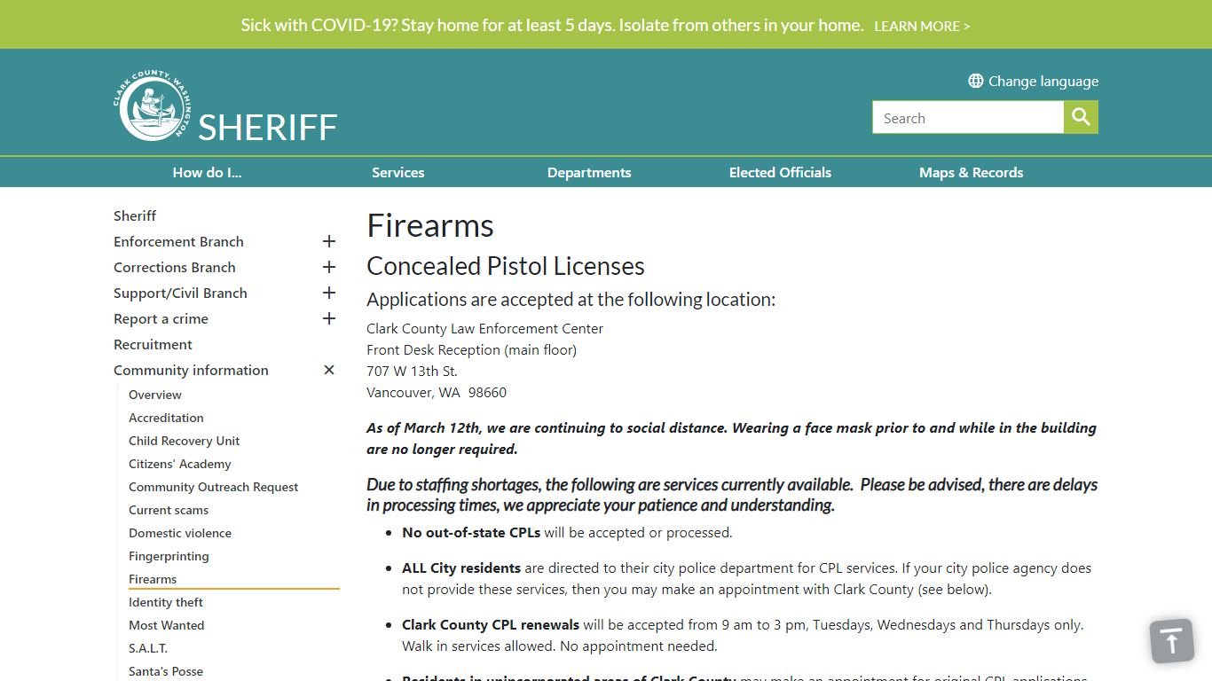Click the globe icon beside Change language
The image size is (1212, 681).
976,81
